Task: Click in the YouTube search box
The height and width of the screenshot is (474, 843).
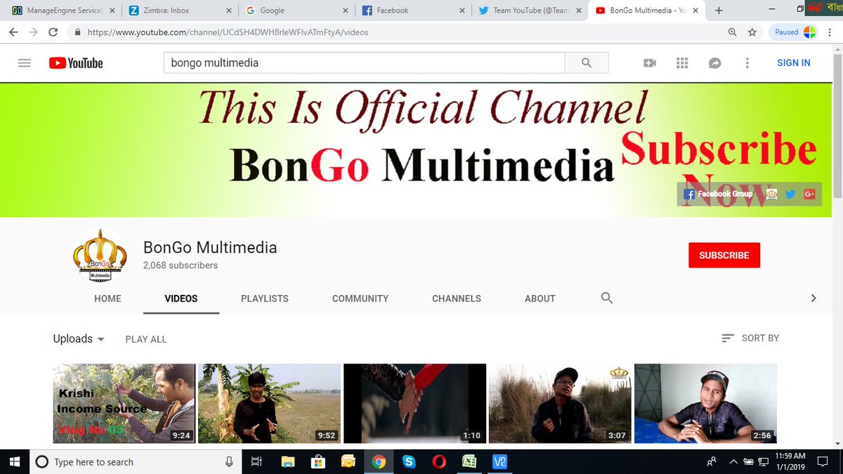Action: tap(364, 62)
